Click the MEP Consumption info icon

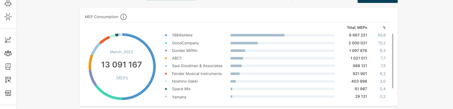[x=124, y=17]
